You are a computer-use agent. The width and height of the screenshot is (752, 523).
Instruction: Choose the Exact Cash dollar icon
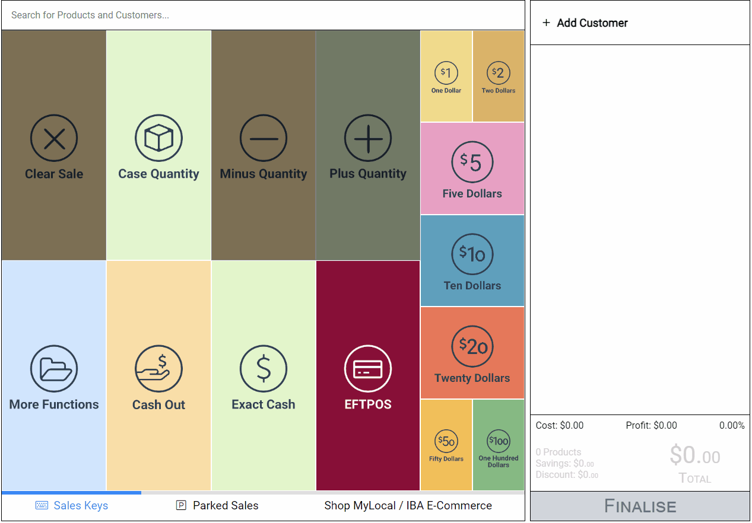pos(264,369)
